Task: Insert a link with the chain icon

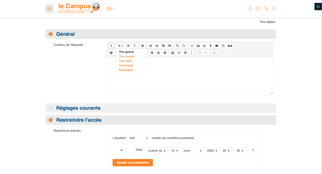Action: [177, 46]
